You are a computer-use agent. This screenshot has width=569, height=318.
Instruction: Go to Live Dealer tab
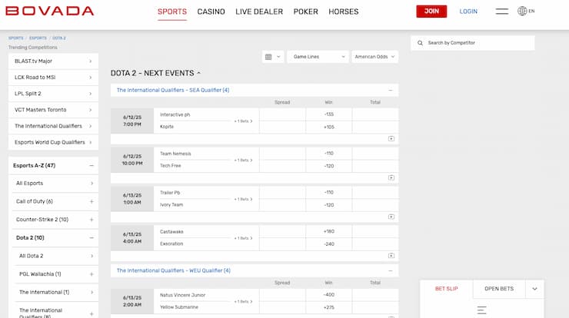tap(259, 12)
